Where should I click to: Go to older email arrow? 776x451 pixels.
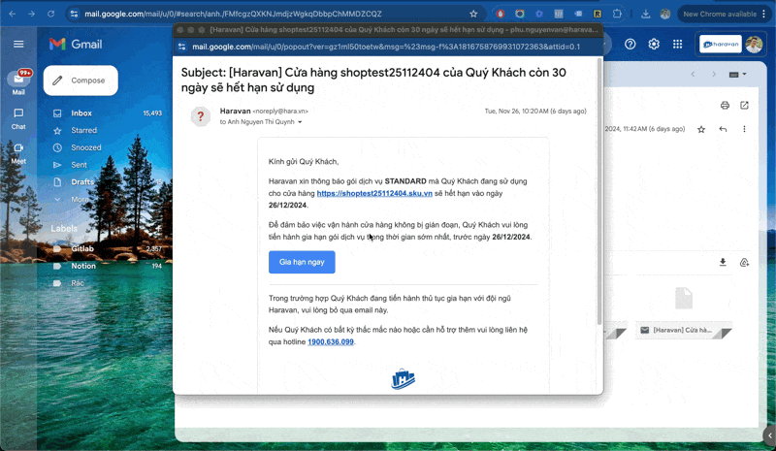(714, 75)
